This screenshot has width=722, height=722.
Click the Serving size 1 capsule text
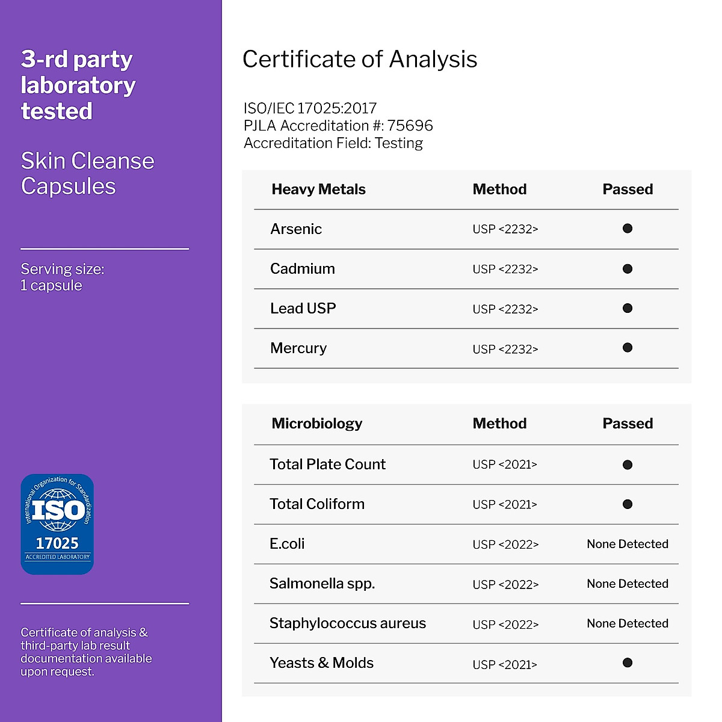pos(62,277)
